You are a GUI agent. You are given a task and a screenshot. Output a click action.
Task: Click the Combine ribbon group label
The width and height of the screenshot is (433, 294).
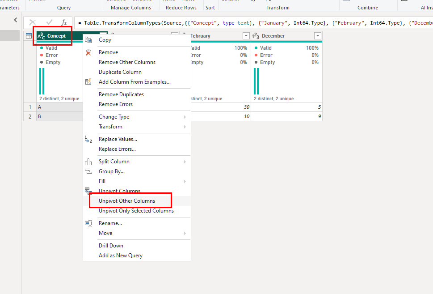[x=368, y=8]
